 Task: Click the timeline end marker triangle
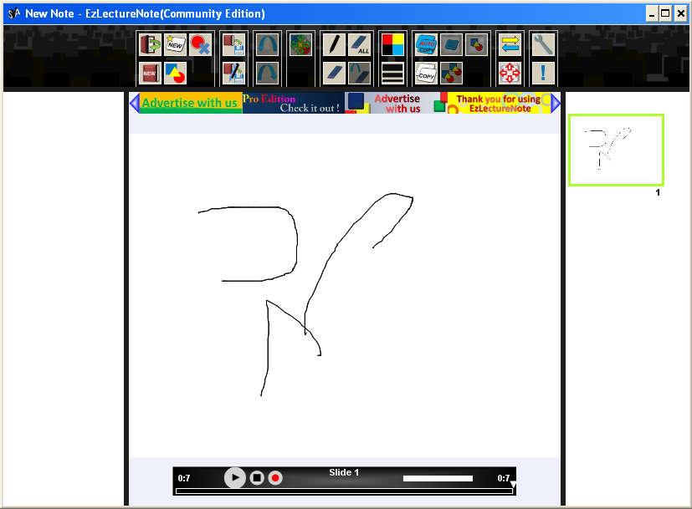pos(513,486)
